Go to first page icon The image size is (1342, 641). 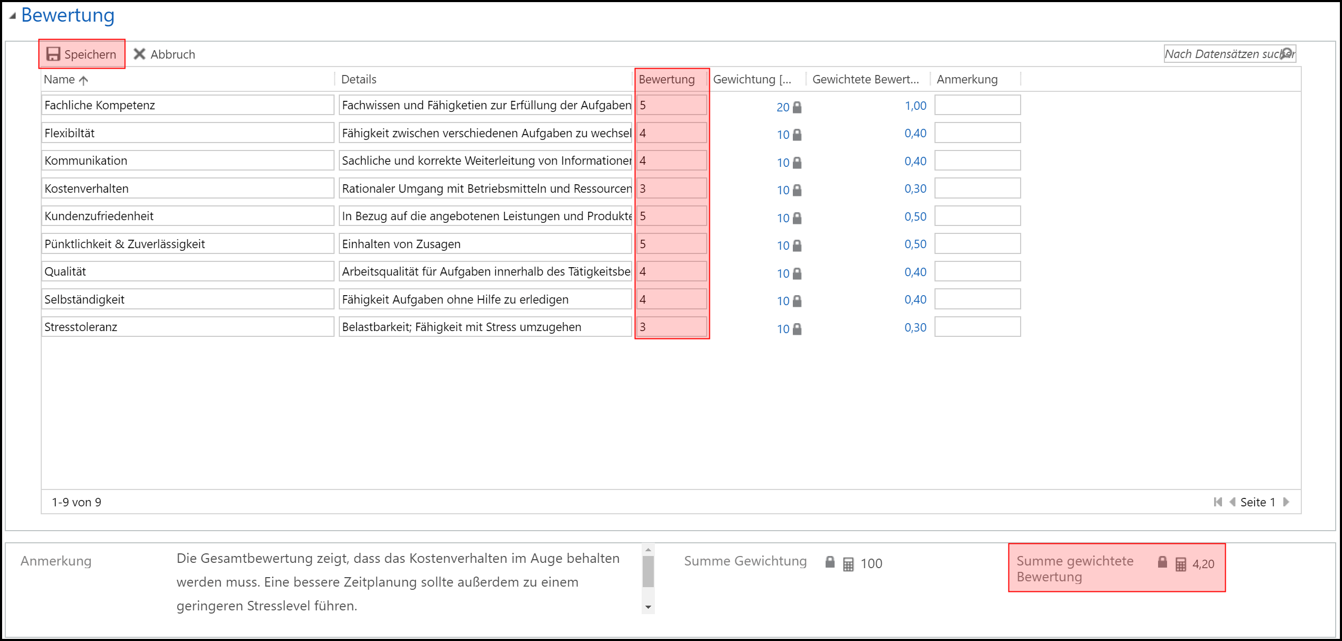(1218, 502)
